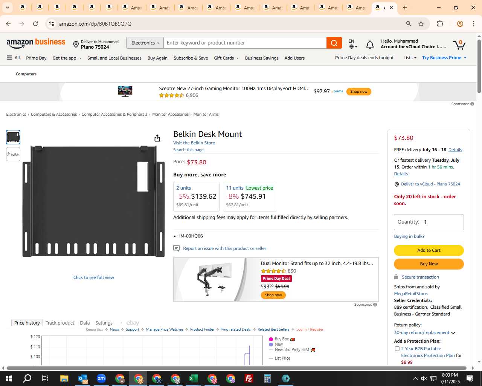482x386 pixels.
Task: Click the Amazon Business logo
Action: [x=36, y=43]
